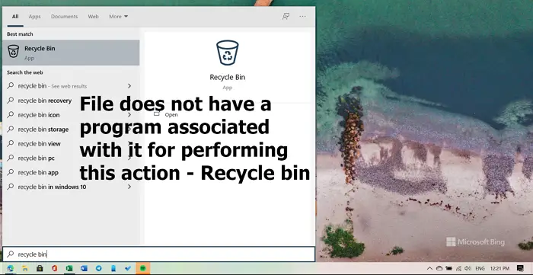Expand 'recycle bin - See web results' arrow
This screenshot has width=533, height=275.
pyautogui.click(x=129, y=86)
